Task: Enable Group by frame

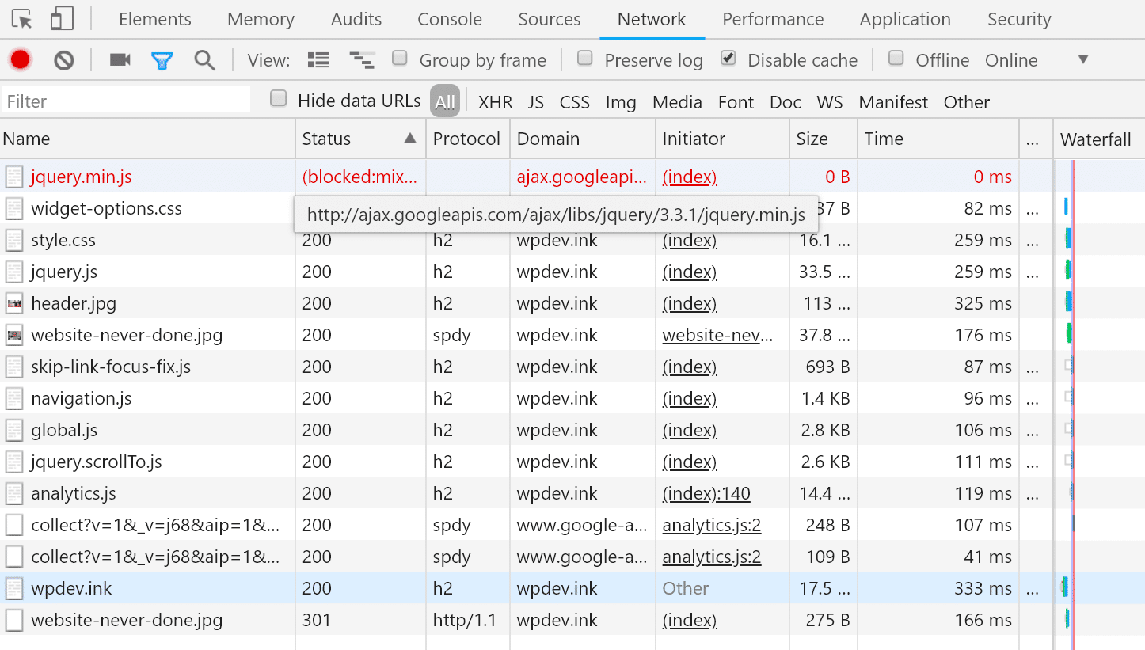Action: point(399,59)
